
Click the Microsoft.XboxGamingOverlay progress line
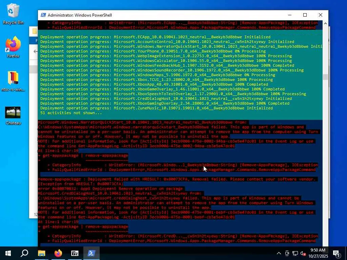(165, 103)
